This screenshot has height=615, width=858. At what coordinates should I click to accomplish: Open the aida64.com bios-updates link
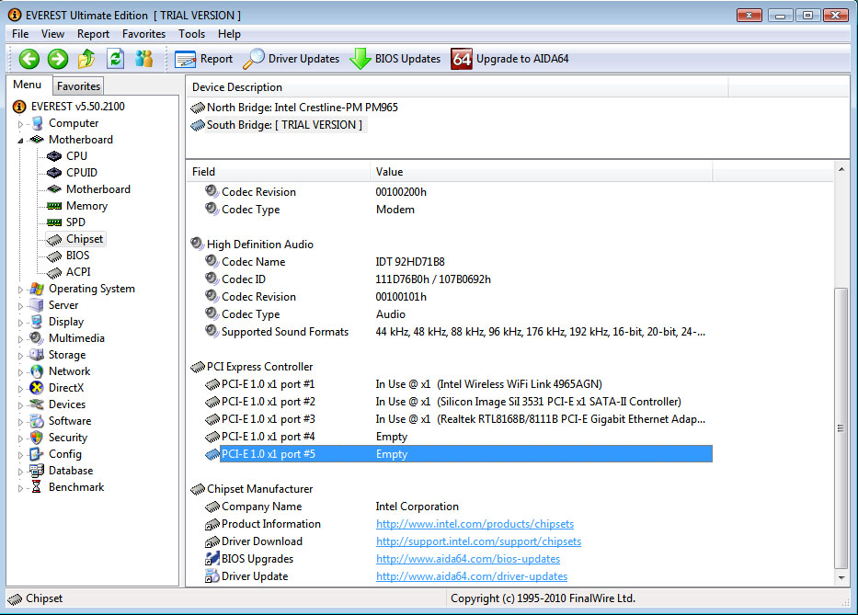468,559
